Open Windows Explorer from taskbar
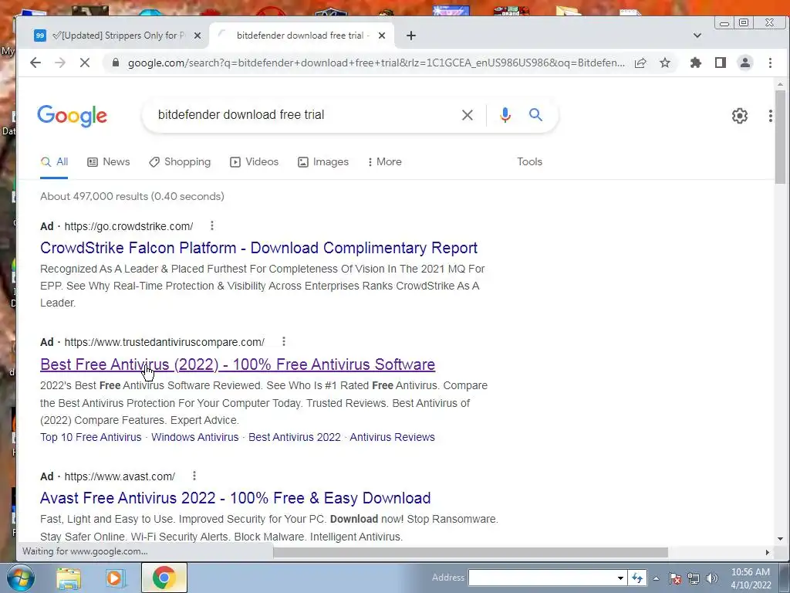The height and width of the screenshot is (593, 790). 69,578
